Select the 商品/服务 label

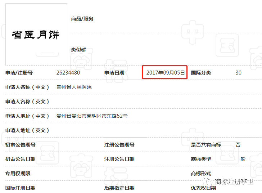point(82,19)
